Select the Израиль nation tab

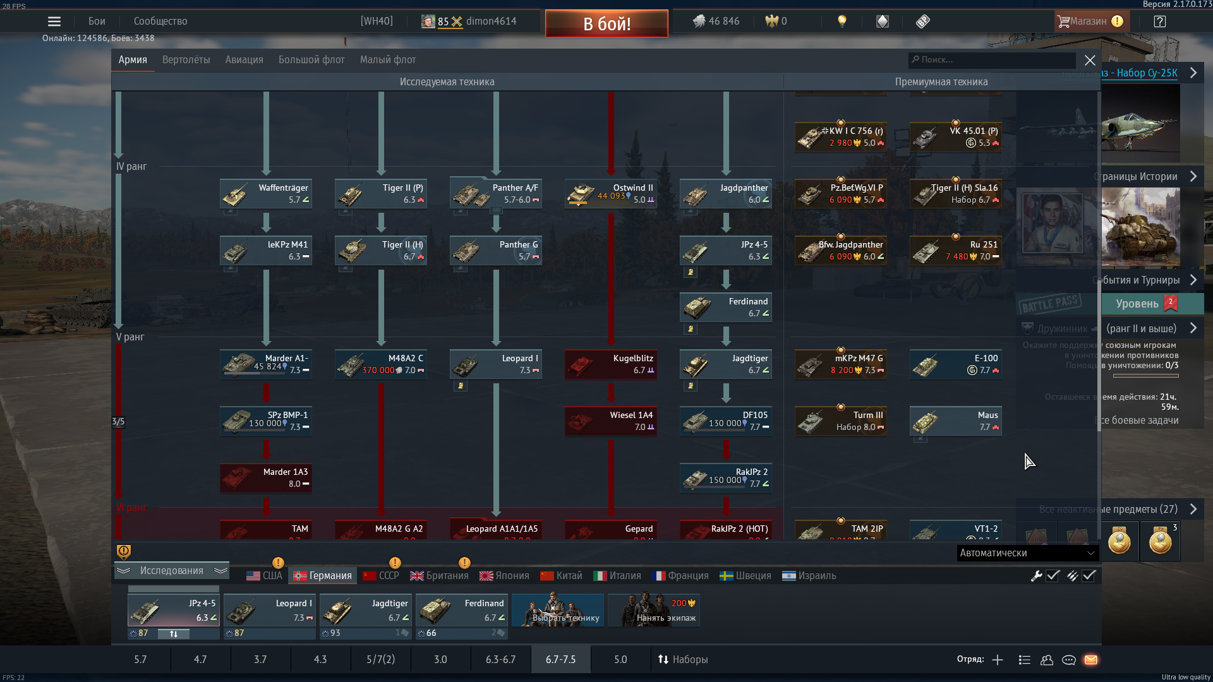pyautogui.click(x=809, y=576)
